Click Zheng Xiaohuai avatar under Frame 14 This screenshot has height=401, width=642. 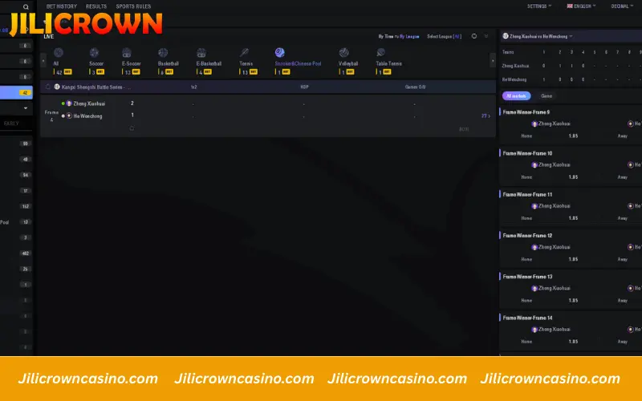coord(534,330)
